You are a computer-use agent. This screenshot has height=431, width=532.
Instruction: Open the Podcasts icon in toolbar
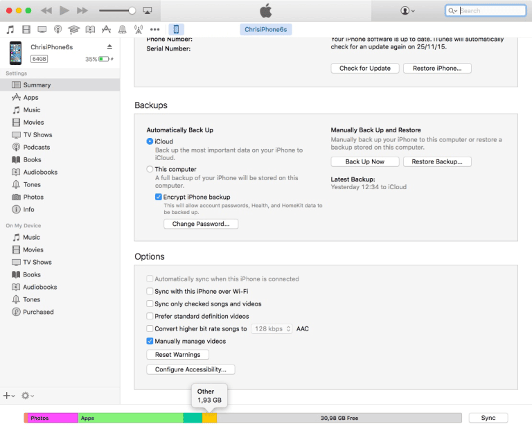[x=58, y=30]
